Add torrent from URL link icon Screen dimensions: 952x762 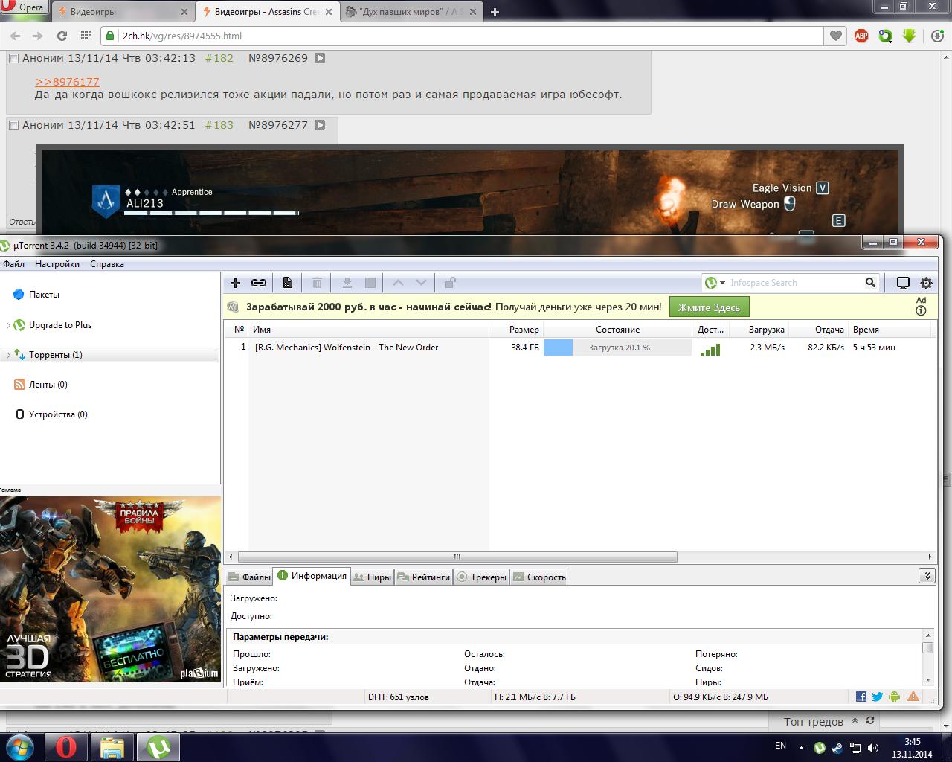point(259,283)
